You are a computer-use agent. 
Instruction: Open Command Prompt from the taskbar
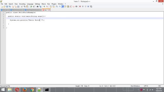pos(47,90)
